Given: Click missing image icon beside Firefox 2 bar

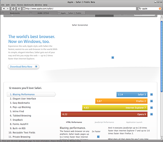Looking at the screenshot, I should pos(151,101).
